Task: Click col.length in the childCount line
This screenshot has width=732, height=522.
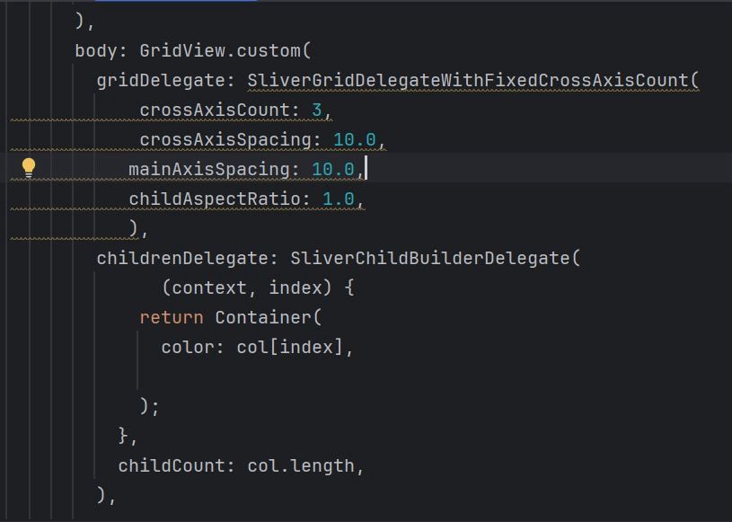Action: point(301,466)
